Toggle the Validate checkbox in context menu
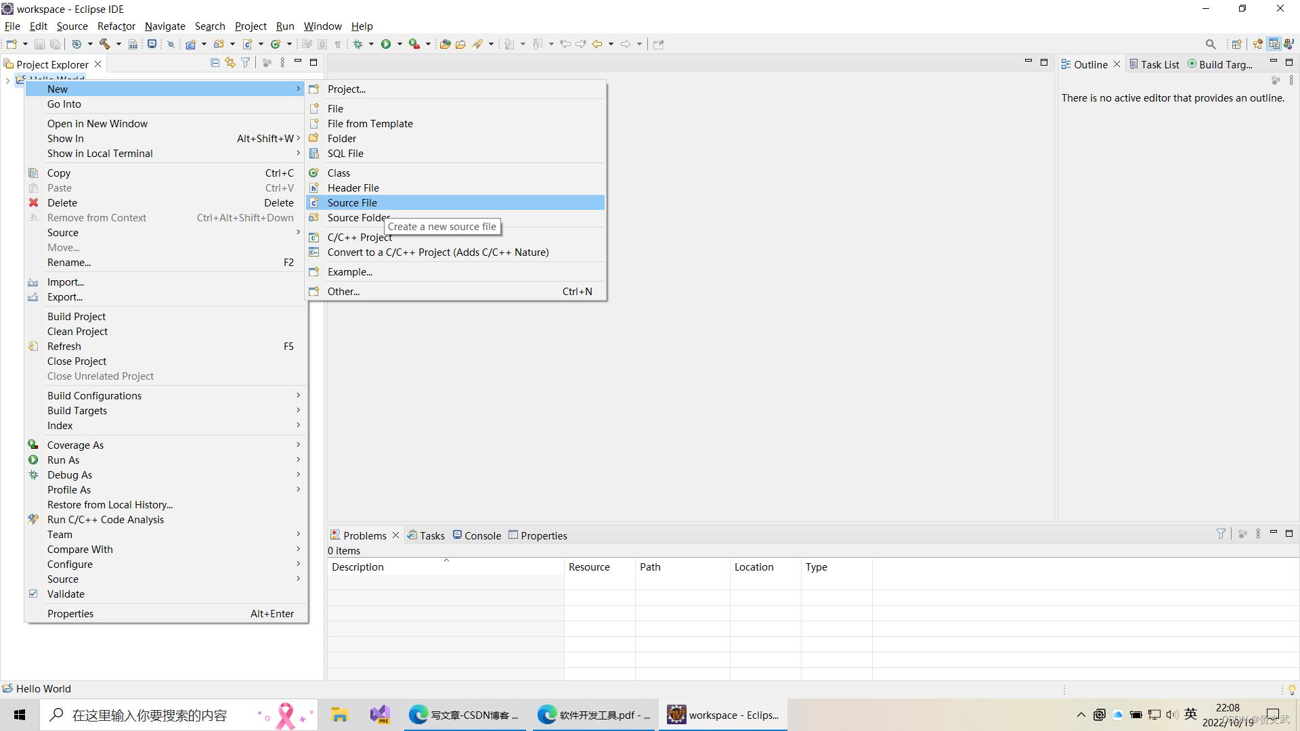Screen dimensions: 1300x731 pyautogui.click(x=33, y=594)
